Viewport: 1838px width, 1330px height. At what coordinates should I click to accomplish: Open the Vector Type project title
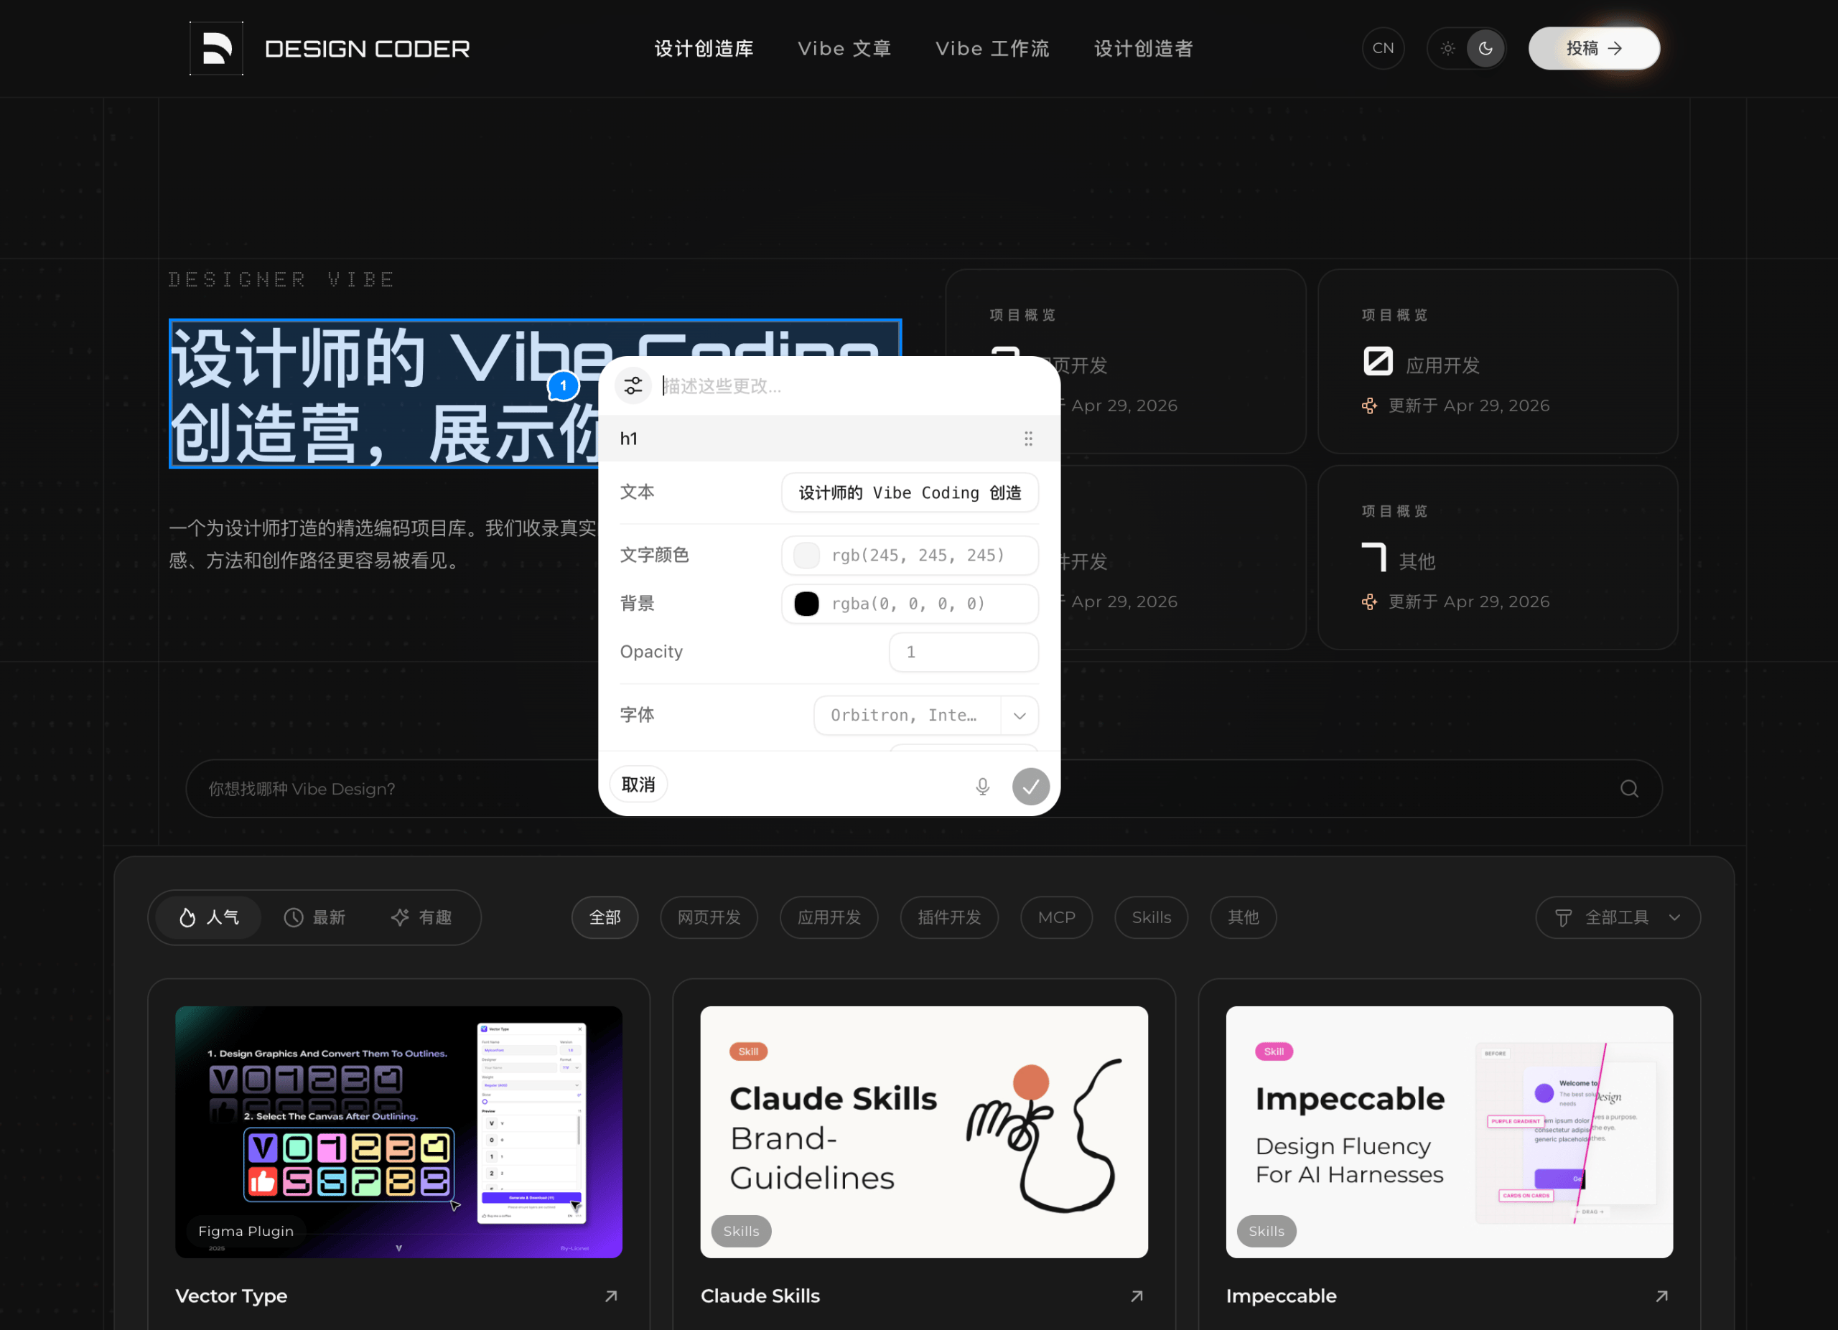coord(231,1296)
